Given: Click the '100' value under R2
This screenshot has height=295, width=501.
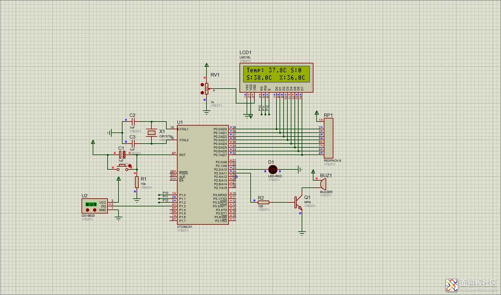Looking at the screenshot, I should pyautogui.click(x=261, y=206).
